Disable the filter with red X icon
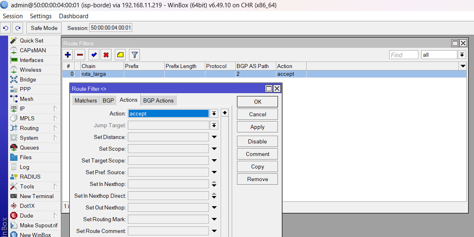This screenshot has width=474, height=237. [106, 55]
